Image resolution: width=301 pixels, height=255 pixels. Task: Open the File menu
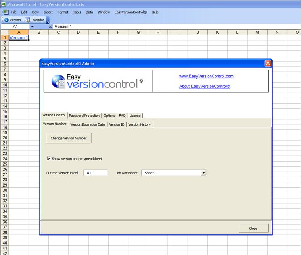[14, 12]
